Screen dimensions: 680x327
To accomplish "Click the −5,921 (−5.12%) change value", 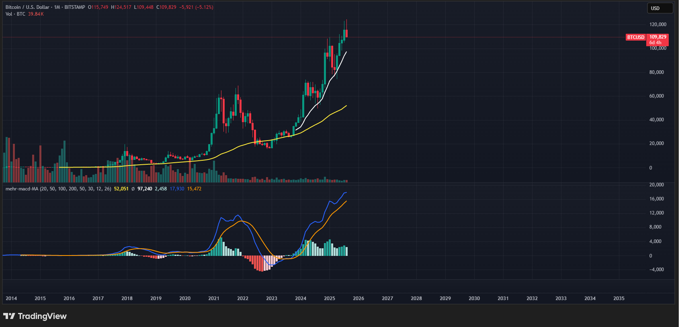I will pos(196,7).
